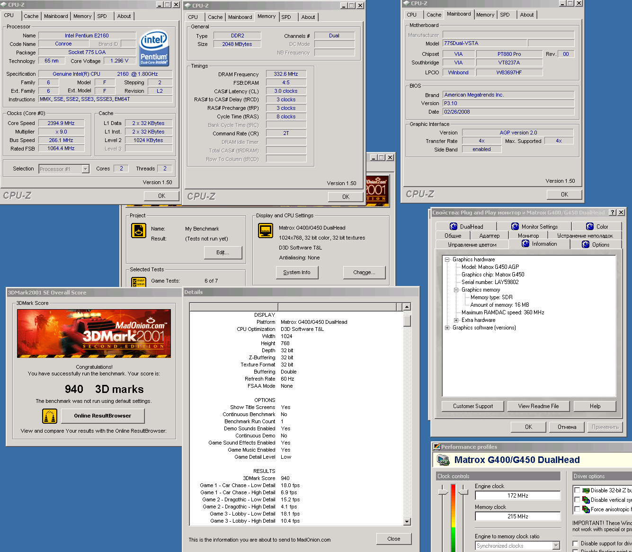Collapse the Graphics hardware tree node
Screen dimensions: 632x552
(x=447, y=259)
